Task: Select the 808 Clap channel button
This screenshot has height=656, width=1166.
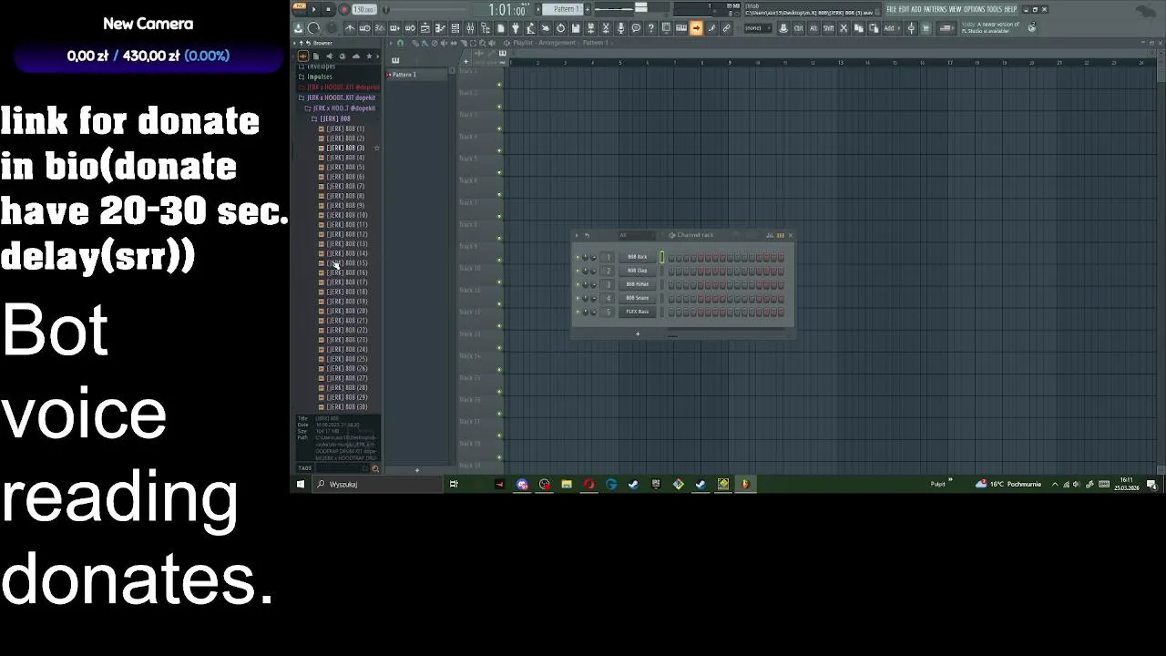Action: (638, 271)
